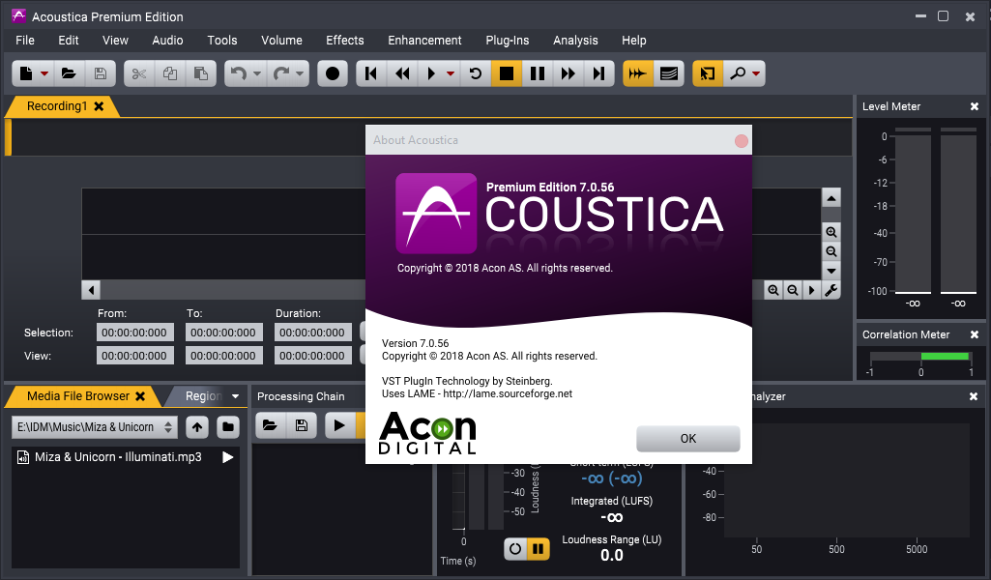Select the zoom magnifier tool
Image resolution: width=991 pixels, height=580 pixels.
tap(737, 73)
